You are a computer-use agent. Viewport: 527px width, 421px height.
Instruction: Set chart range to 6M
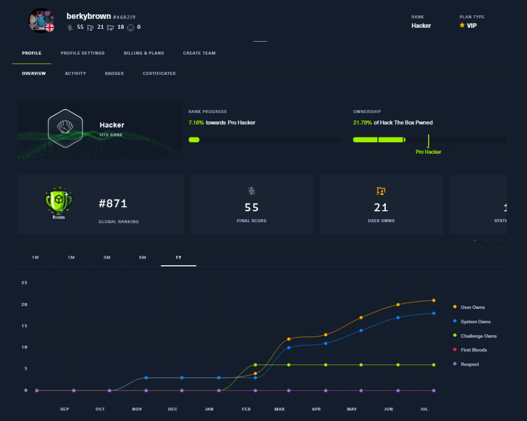[143, 257]
